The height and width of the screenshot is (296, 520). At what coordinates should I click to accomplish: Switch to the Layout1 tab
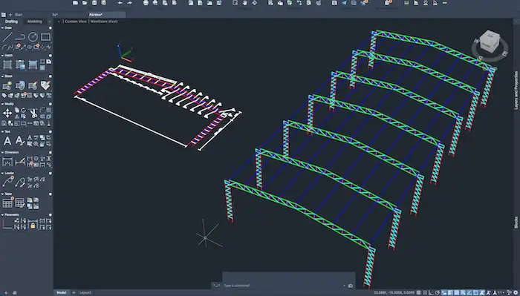85,293
